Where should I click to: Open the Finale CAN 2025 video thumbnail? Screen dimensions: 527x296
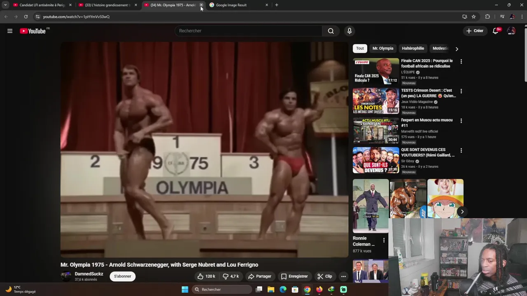tap(376, 71)
